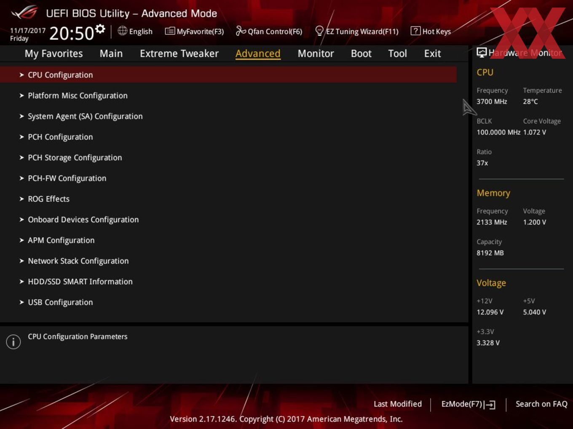Viewport: 573px width, 429px height.
Task: Select the Exit tab
Action: pyautogui.click(x=432, y=53)
